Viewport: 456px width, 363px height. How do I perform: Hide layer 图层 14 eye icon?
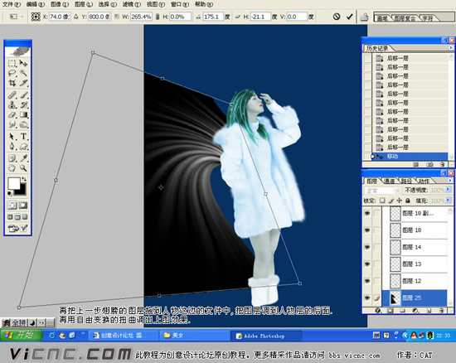(367, 247)
